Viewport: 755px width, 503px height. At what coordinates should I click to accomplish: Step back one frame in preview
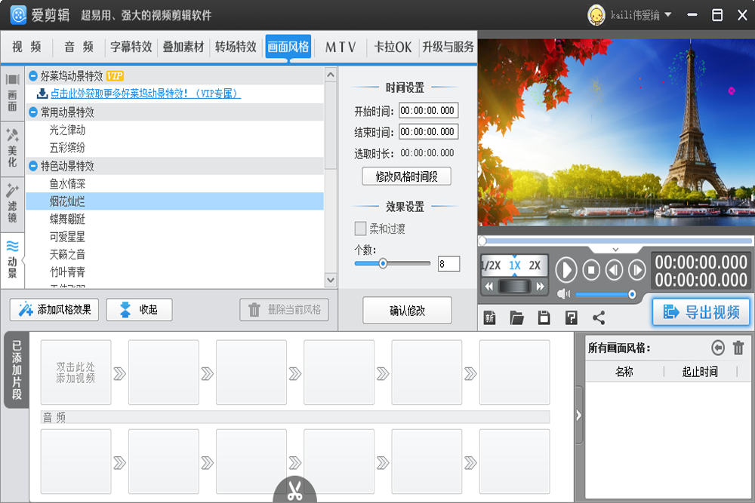614,269
